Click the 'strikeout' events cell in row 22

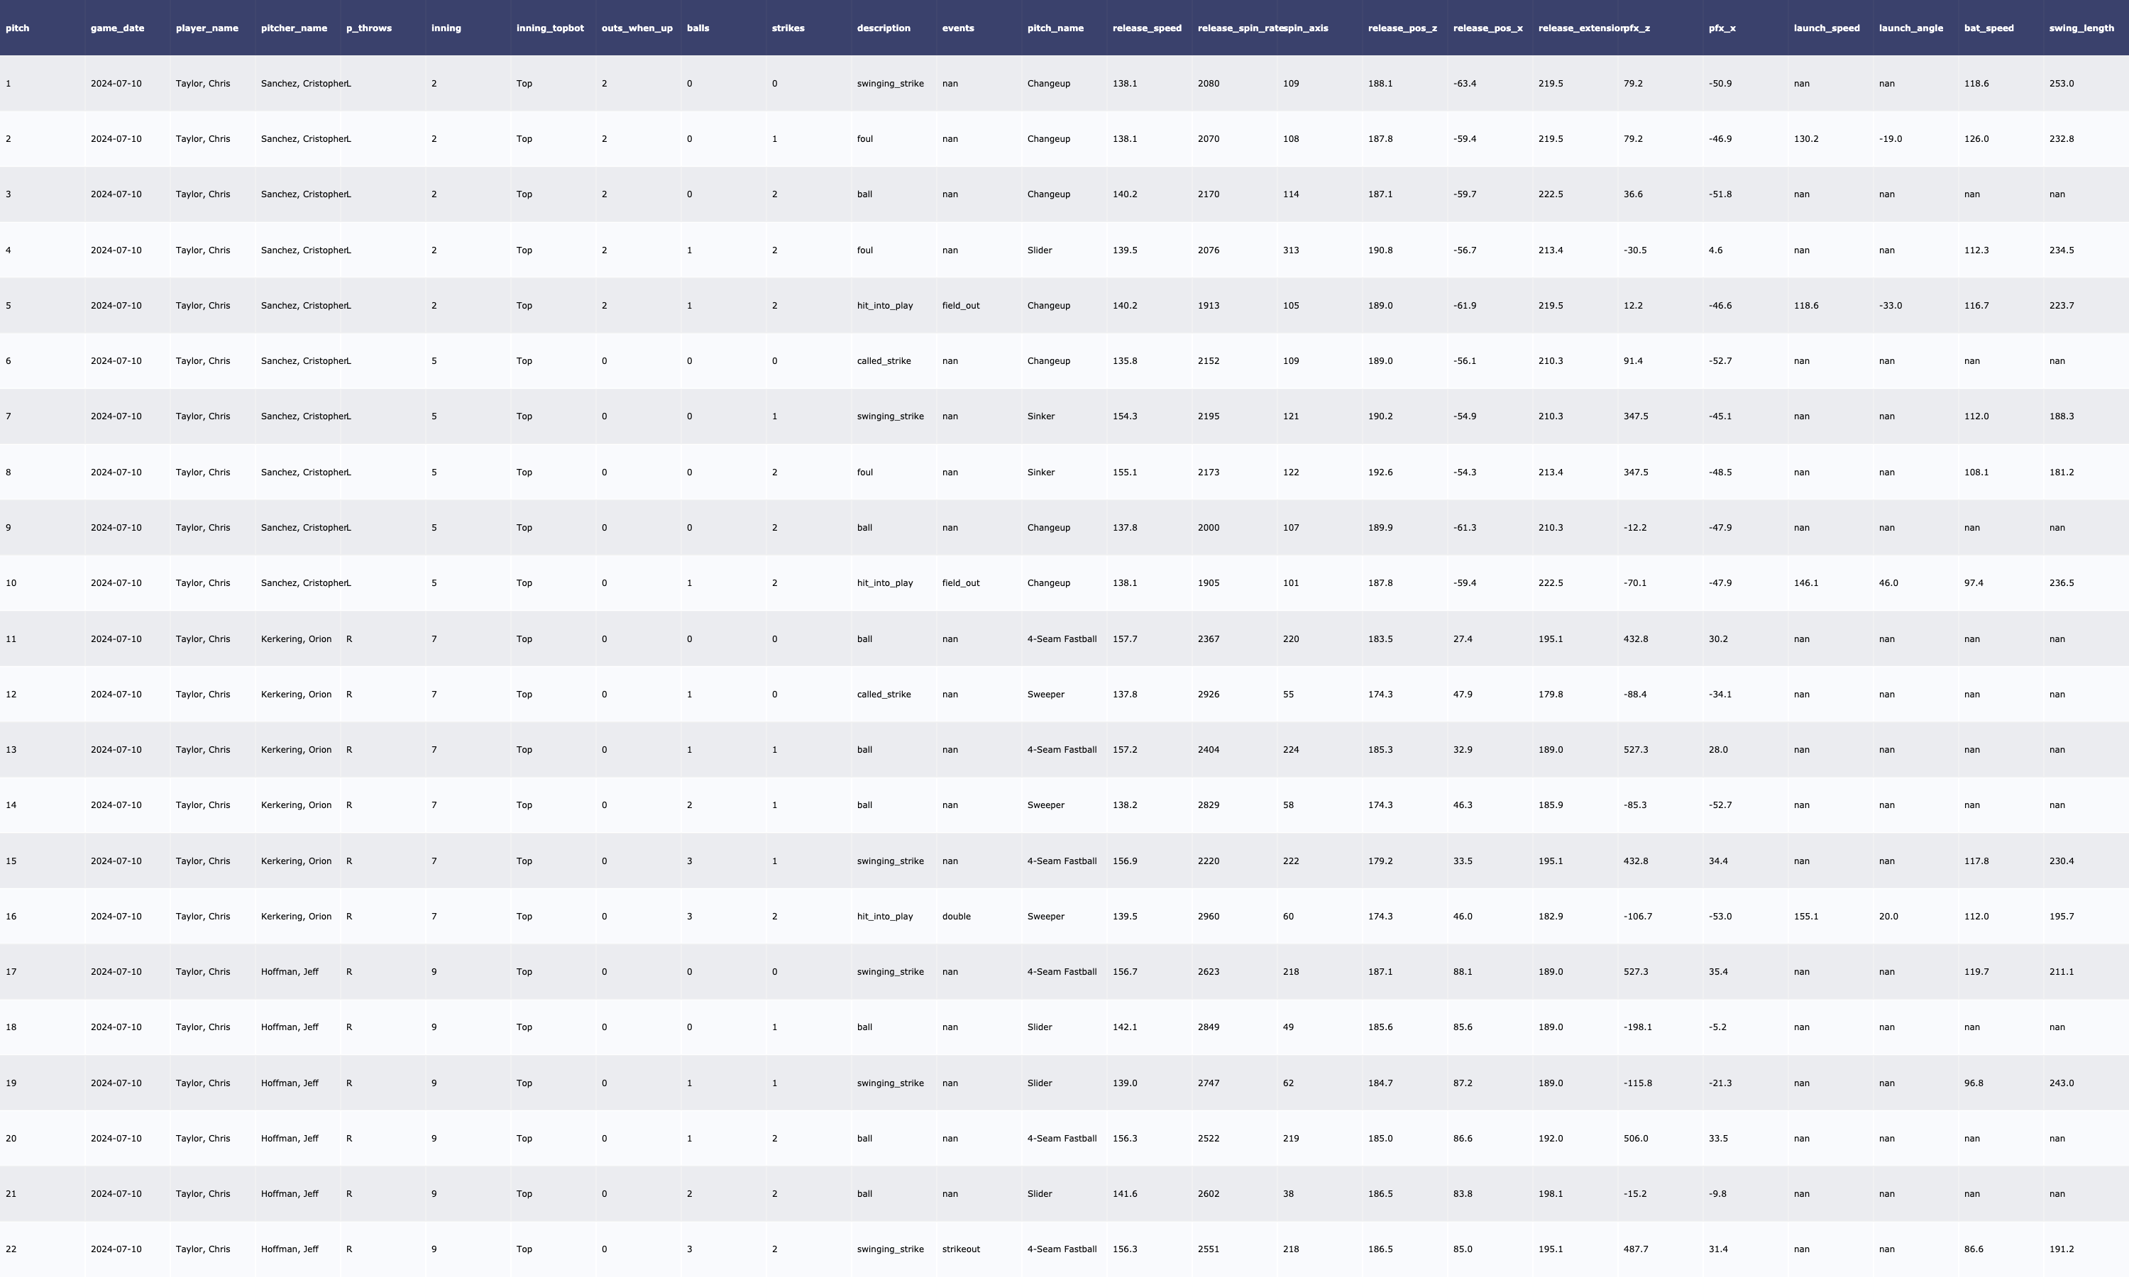[960, 1249]
